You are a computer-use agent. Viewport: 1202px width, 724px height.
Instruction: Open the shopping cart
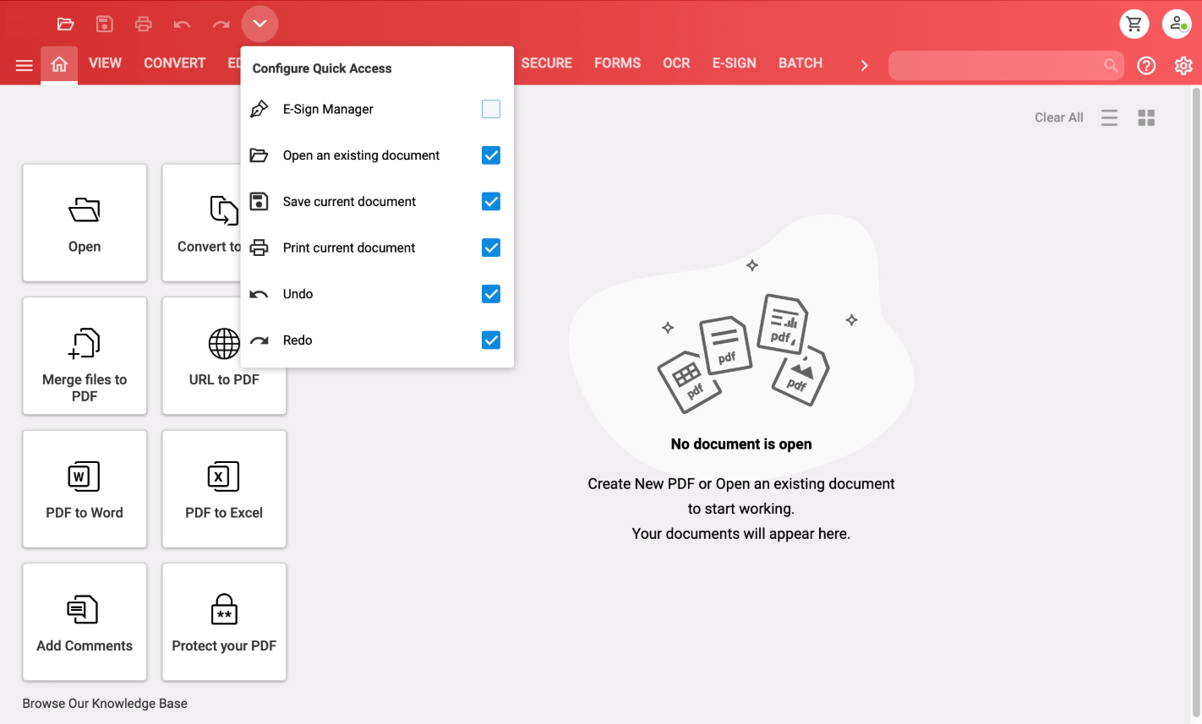coord(1134,24)
